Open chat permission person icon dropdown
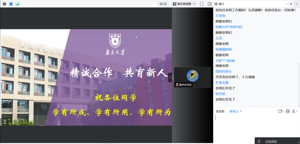The height and width of the screenshot is (144, 300). click(295, 111)
